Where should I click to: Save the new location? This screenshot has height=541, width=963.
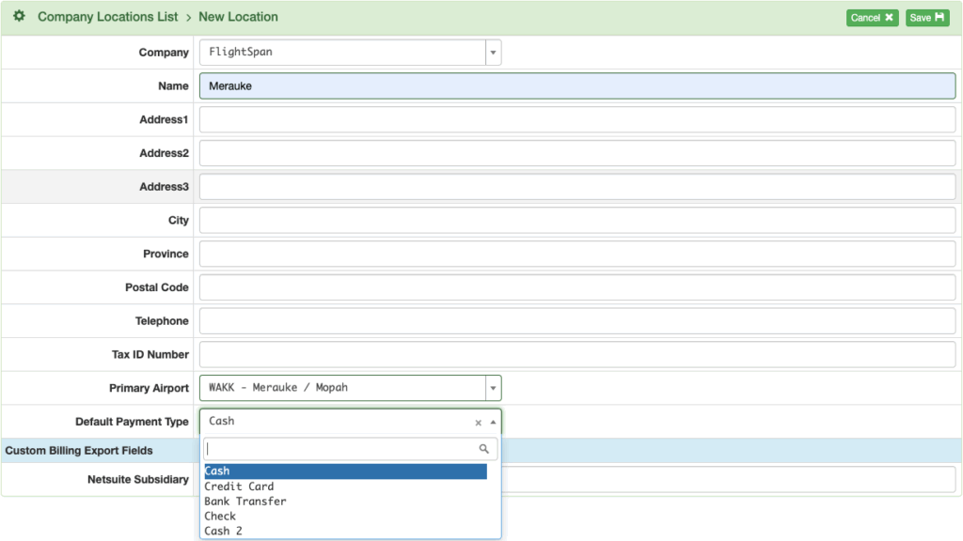927,18
